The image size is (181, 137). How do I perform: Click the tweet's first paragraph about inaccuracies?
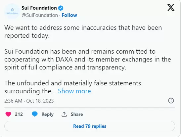[83, 31]
